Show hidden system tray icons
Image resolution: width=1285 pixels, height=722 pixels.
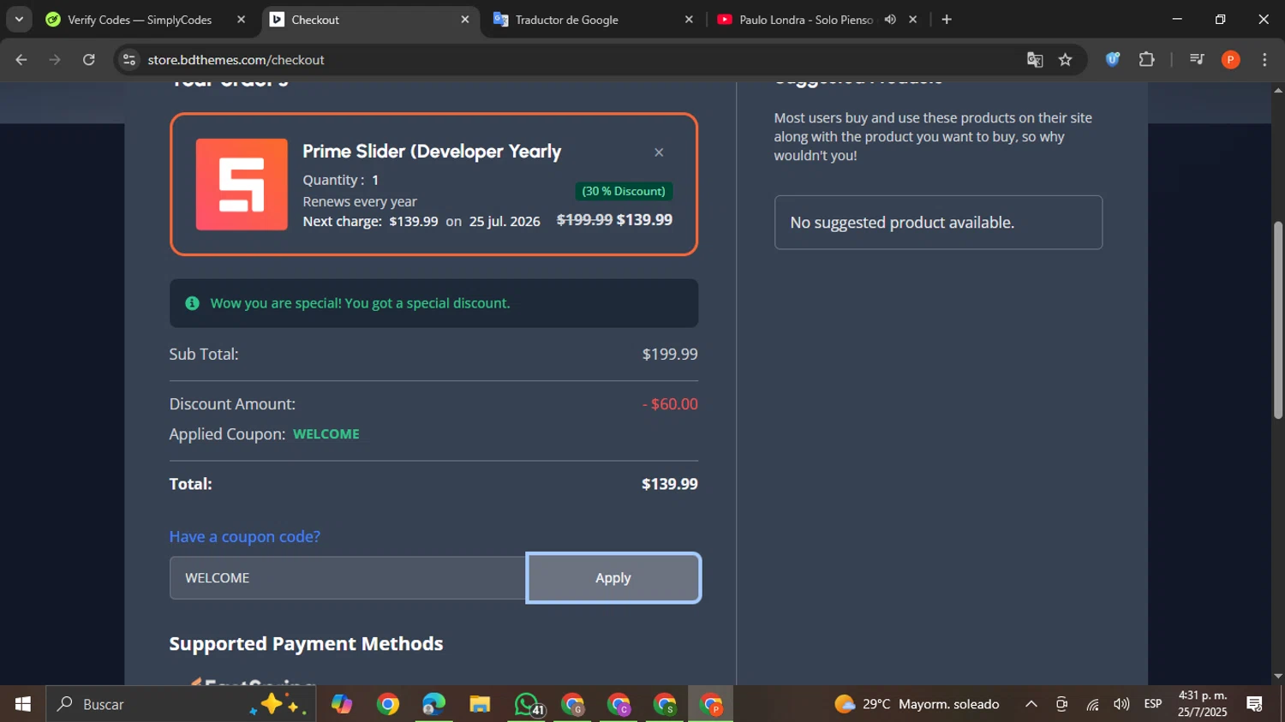click(x=1031, y=704)
